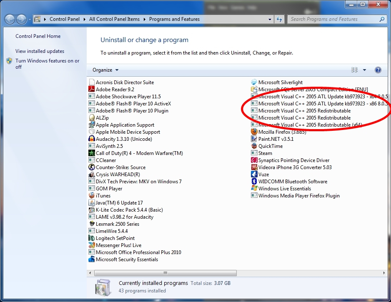391x302 pixels.
Task: Select the Videora iPhone 3G Converter icon
Action: click(x=254, y=167)
